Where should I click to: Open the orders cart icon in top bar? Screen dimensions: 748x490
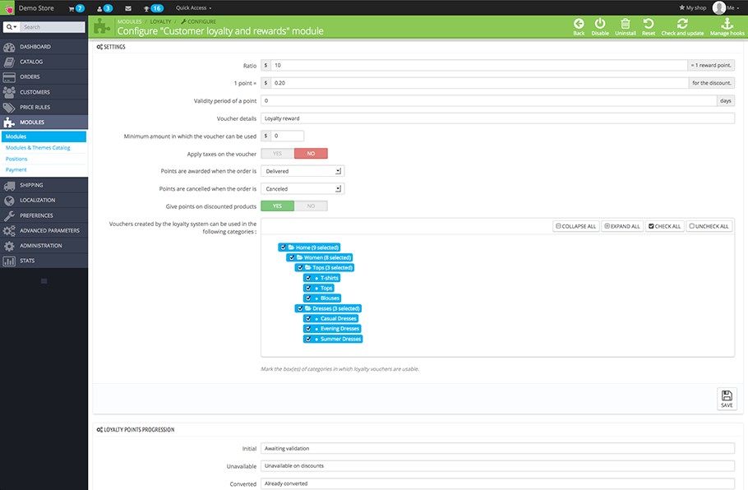(x=71, y=8)
